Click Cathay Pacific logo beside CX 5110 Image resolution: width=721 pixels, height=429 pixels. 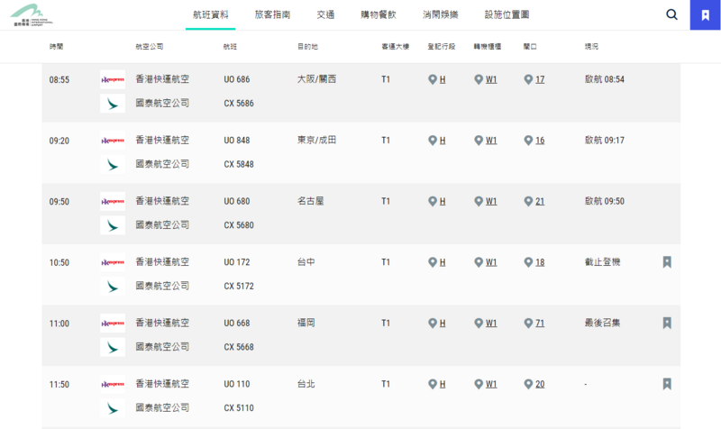click(x=113, y=408)
